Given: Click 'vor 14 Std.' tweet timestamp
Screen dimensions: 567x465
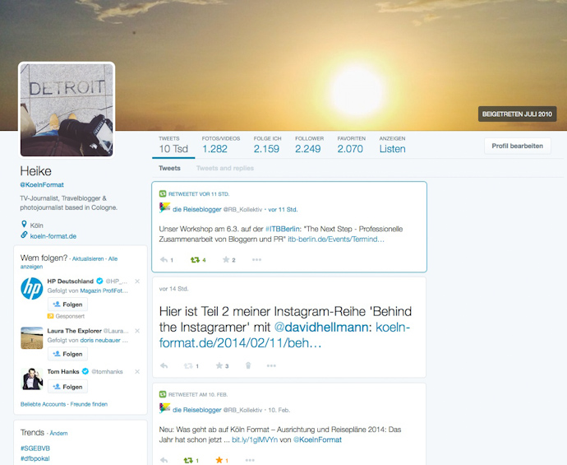Looking at the screenshot, I should [174, 289].
